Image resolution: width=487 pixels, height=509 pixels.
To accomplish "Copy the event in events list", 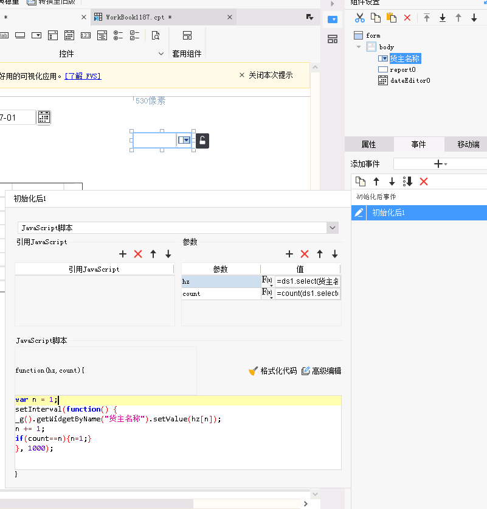I will 361,181.
